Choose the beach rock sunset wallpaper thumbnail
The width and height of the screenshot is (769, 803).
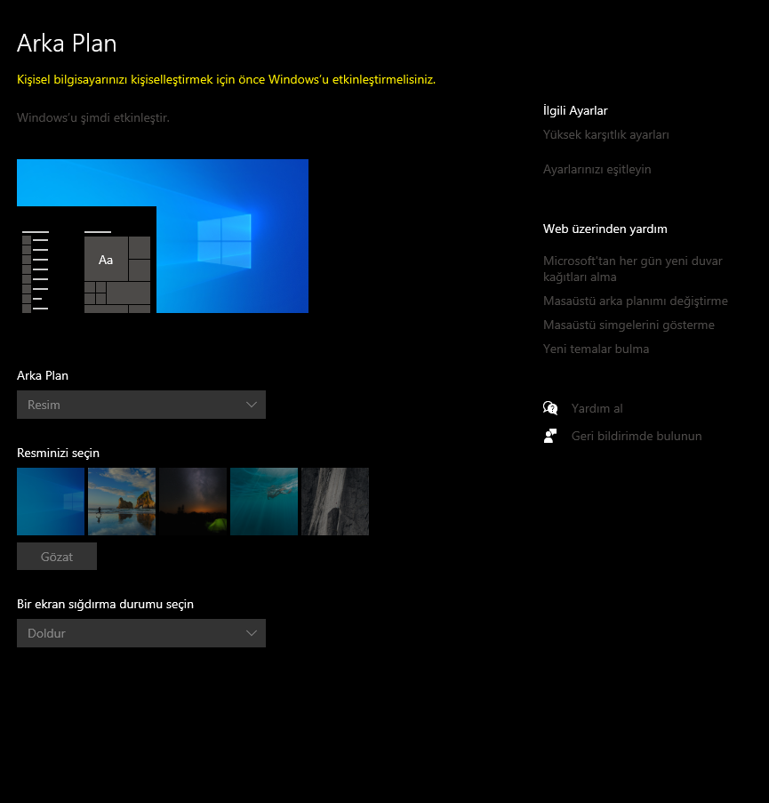[x=122, y=502]
